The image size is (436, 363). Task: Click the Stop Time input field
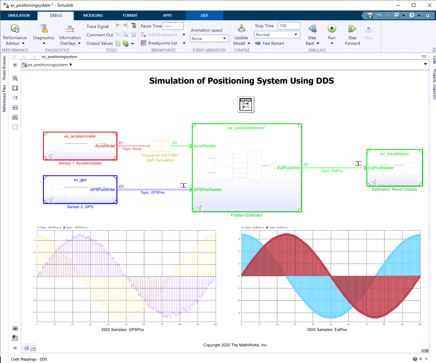pyautogui.click(x=289, y=26)
